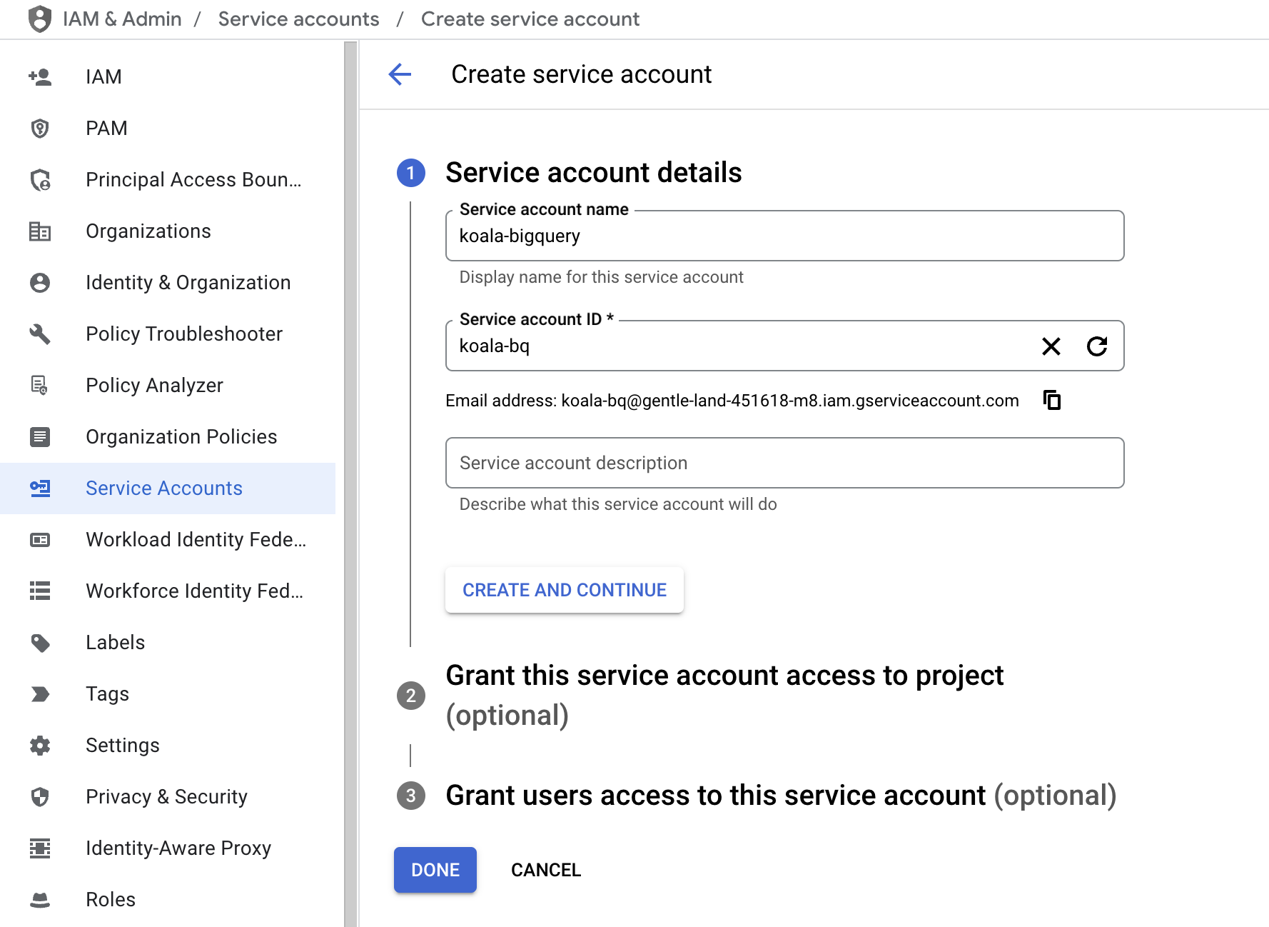Focus the Service account description field
The height and width of the screenshot is (927, 1269).
pyautogui.click(x=784, y=463)
